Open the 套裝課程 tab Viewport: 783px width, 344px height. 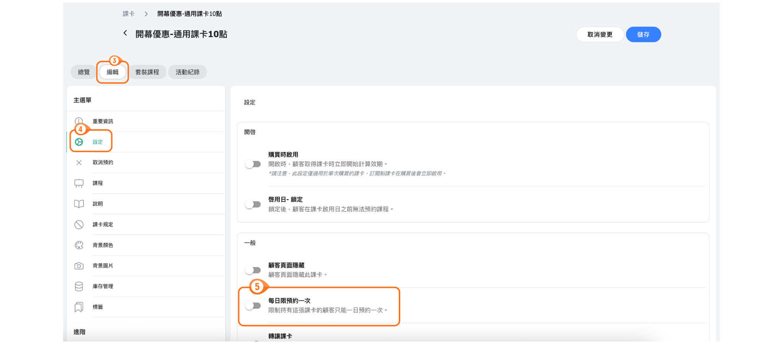(x=147, y=72)
